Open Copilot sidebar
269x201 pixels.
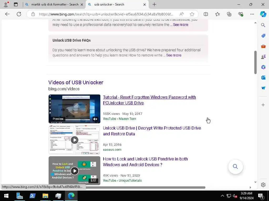pyautogui.click(x=263, y=14)
